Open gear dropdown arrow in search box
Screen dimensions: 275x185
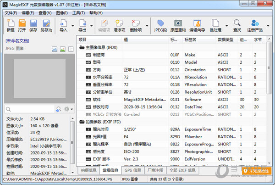pos(72,109)
